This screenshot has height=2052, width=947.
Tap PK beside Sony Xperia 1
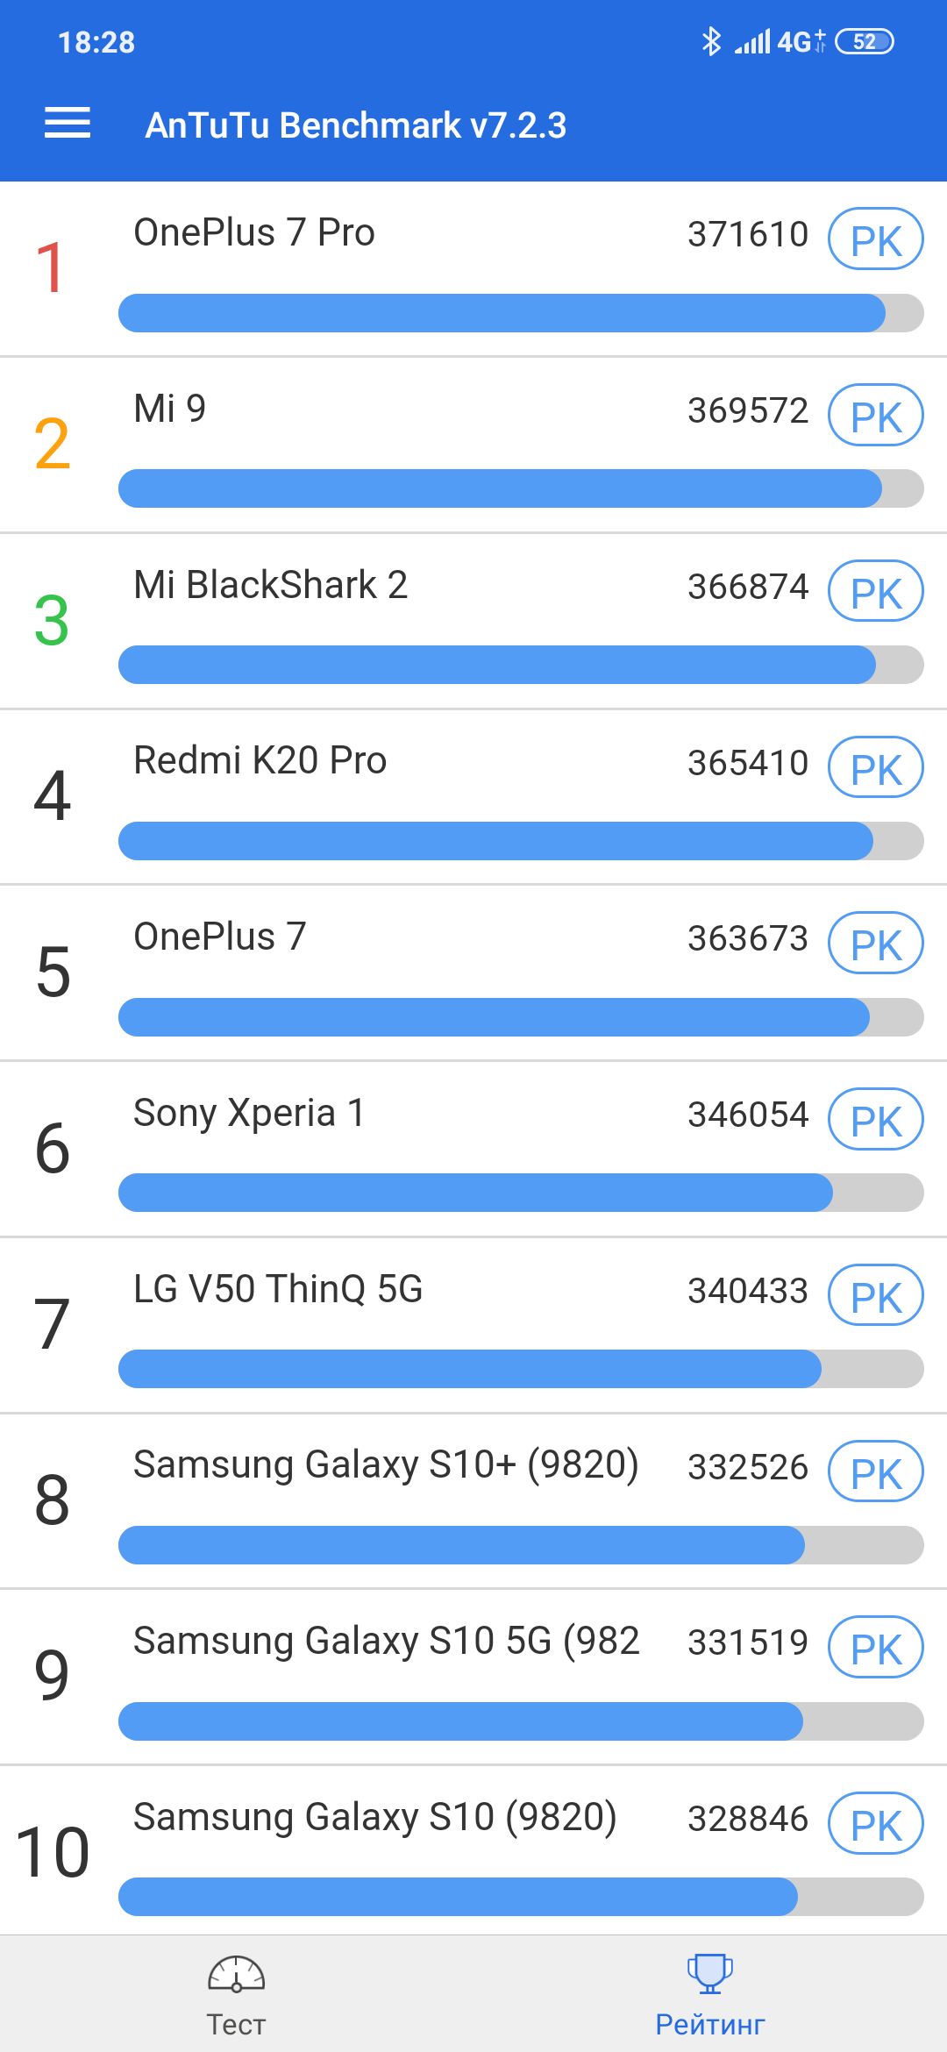tap(876, 1120)
